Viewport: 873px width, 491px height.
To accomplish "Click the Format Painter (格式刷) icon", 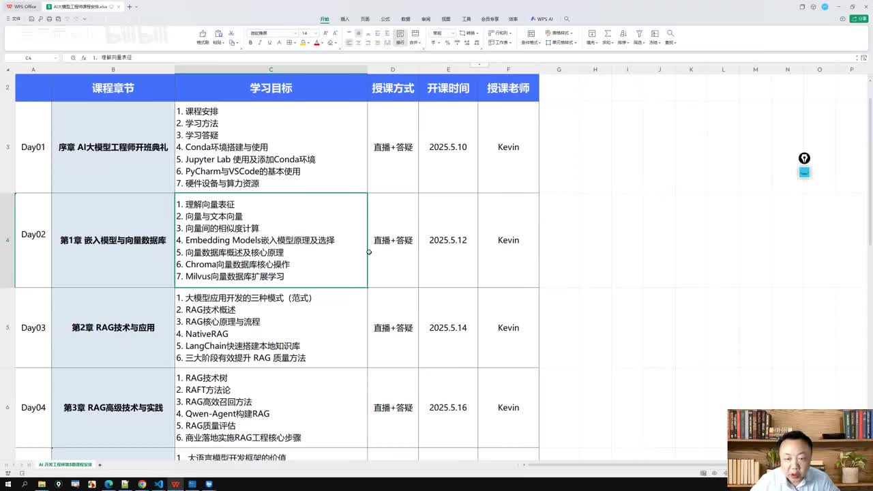I will tap(203, 33).
